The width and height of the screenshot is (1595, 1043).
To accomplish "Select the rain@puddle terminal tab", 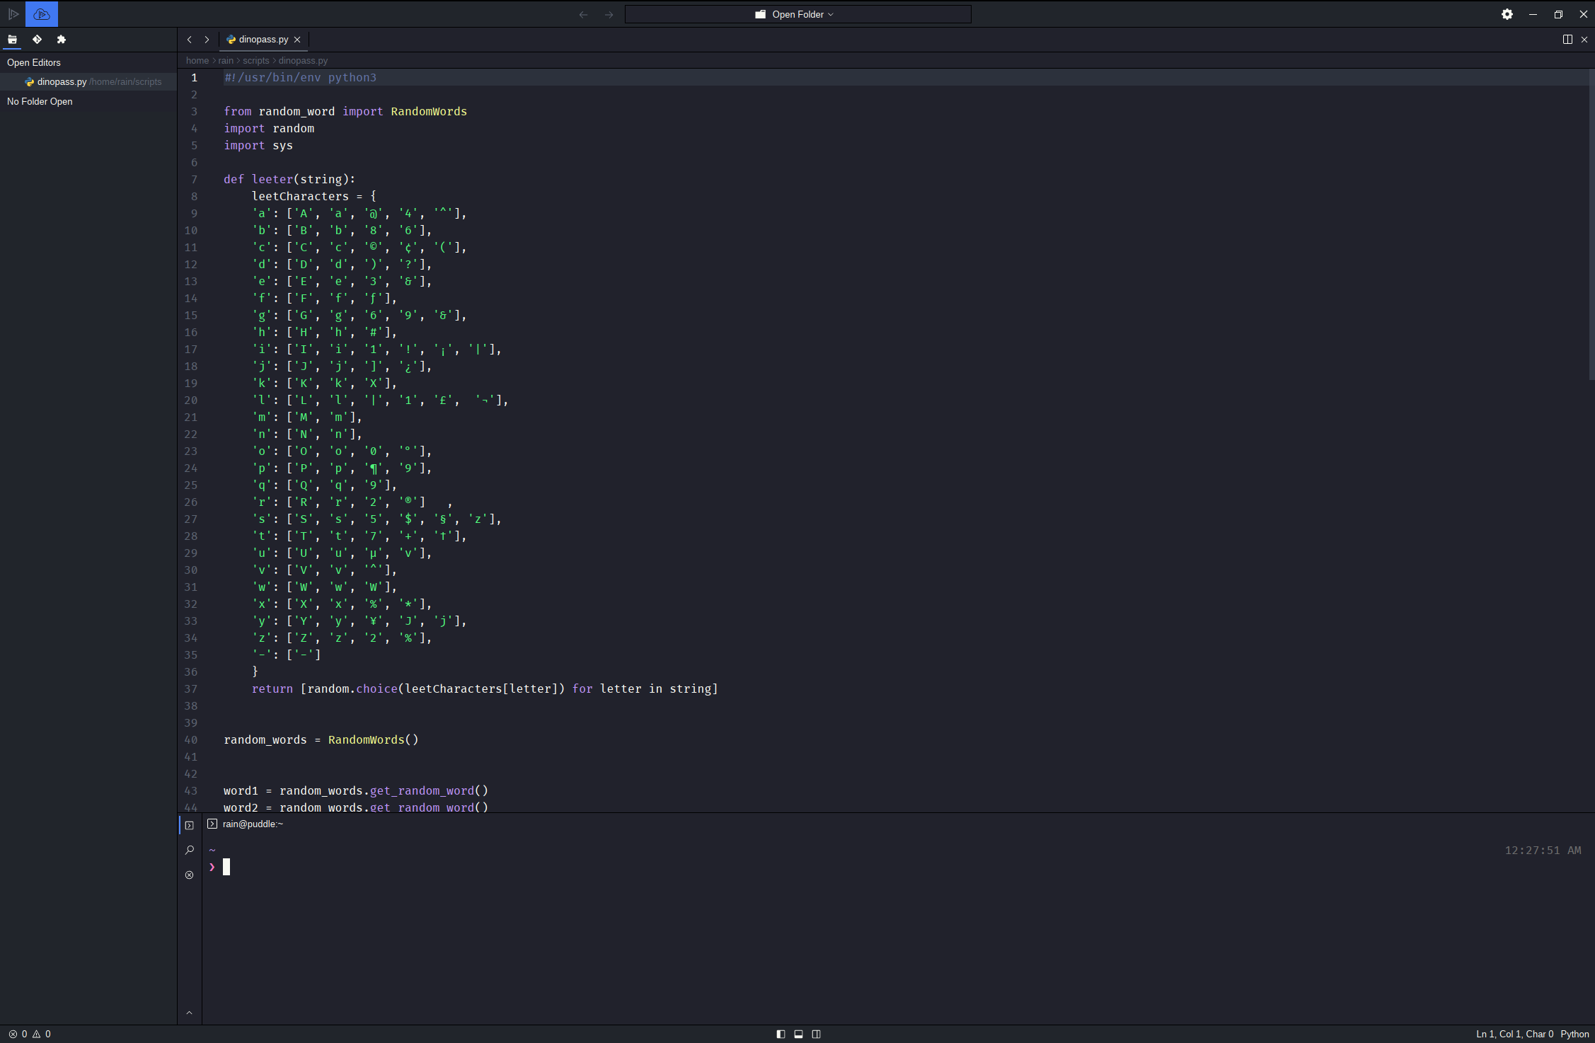I will (252, 824).
